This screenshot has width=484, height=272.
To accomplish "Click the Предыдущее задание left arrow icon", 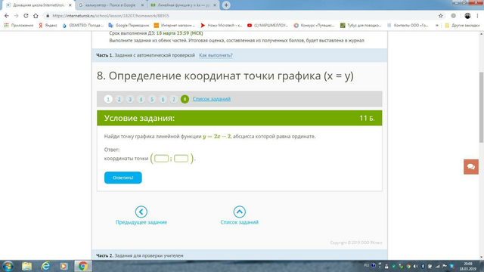I will (x=141, y=212).
